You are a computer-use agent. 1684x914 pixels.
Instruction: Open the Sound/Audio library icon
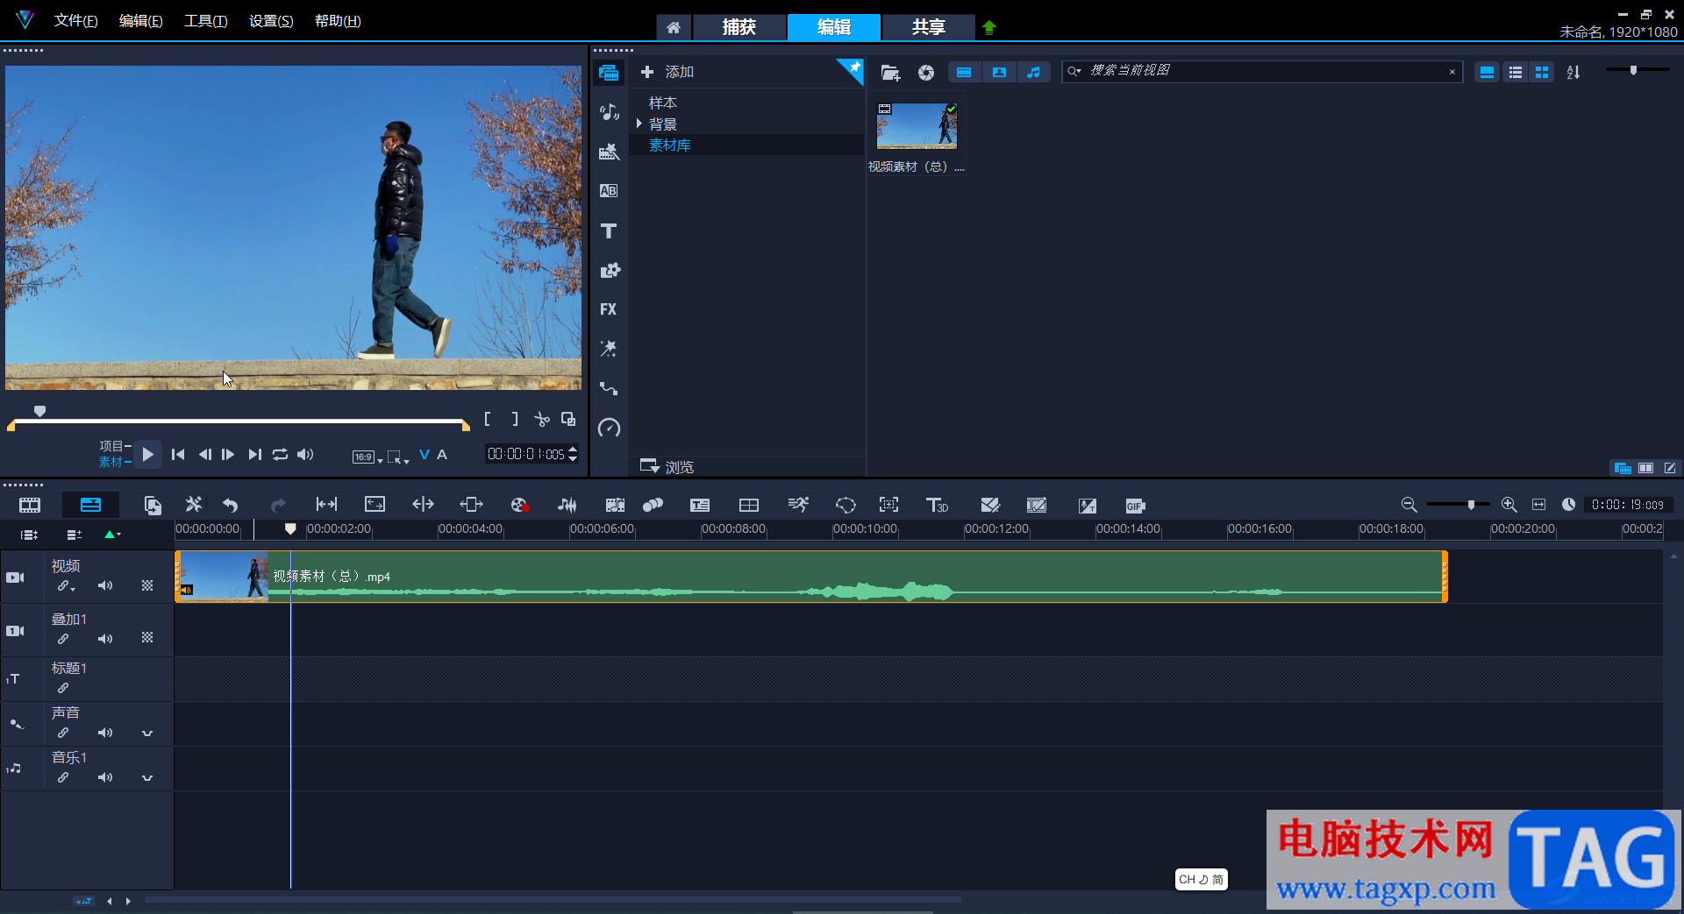click(x=609, y=111)
